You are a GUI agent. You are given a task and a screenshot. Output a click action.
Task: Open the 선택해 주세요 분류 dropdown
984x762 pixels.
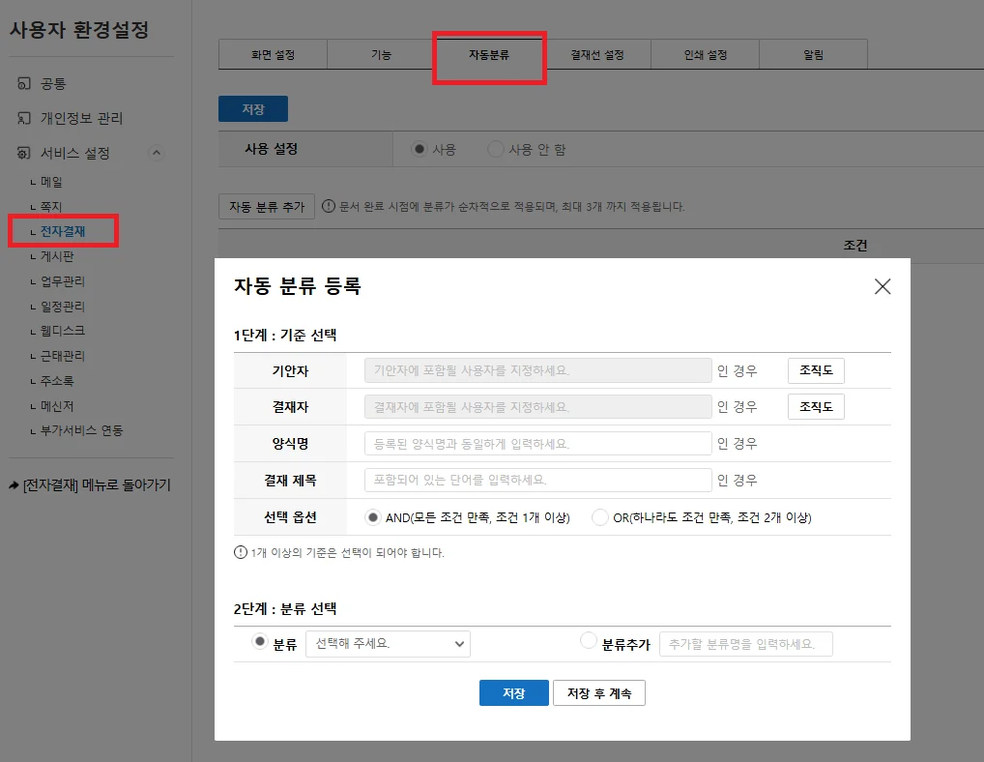[x=388, y=644]
